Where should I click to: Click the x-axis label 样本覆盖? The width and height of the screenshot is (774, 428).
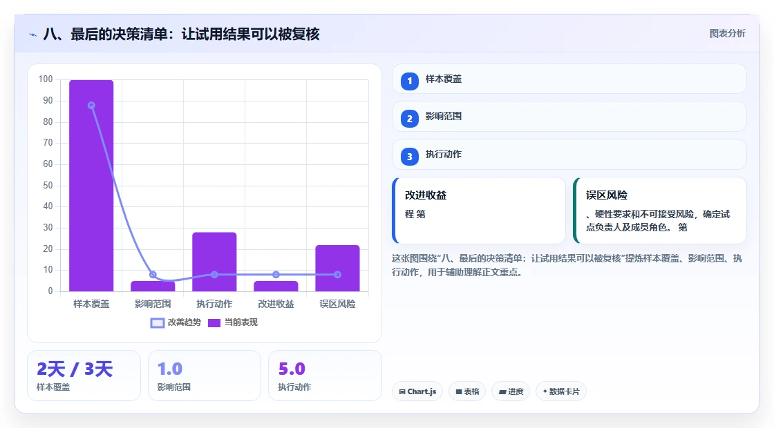91,304
